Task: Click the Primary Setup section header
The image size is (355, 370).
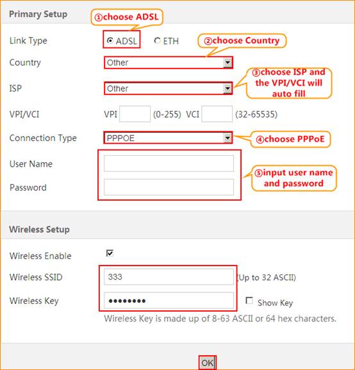Action: [38, 14]
